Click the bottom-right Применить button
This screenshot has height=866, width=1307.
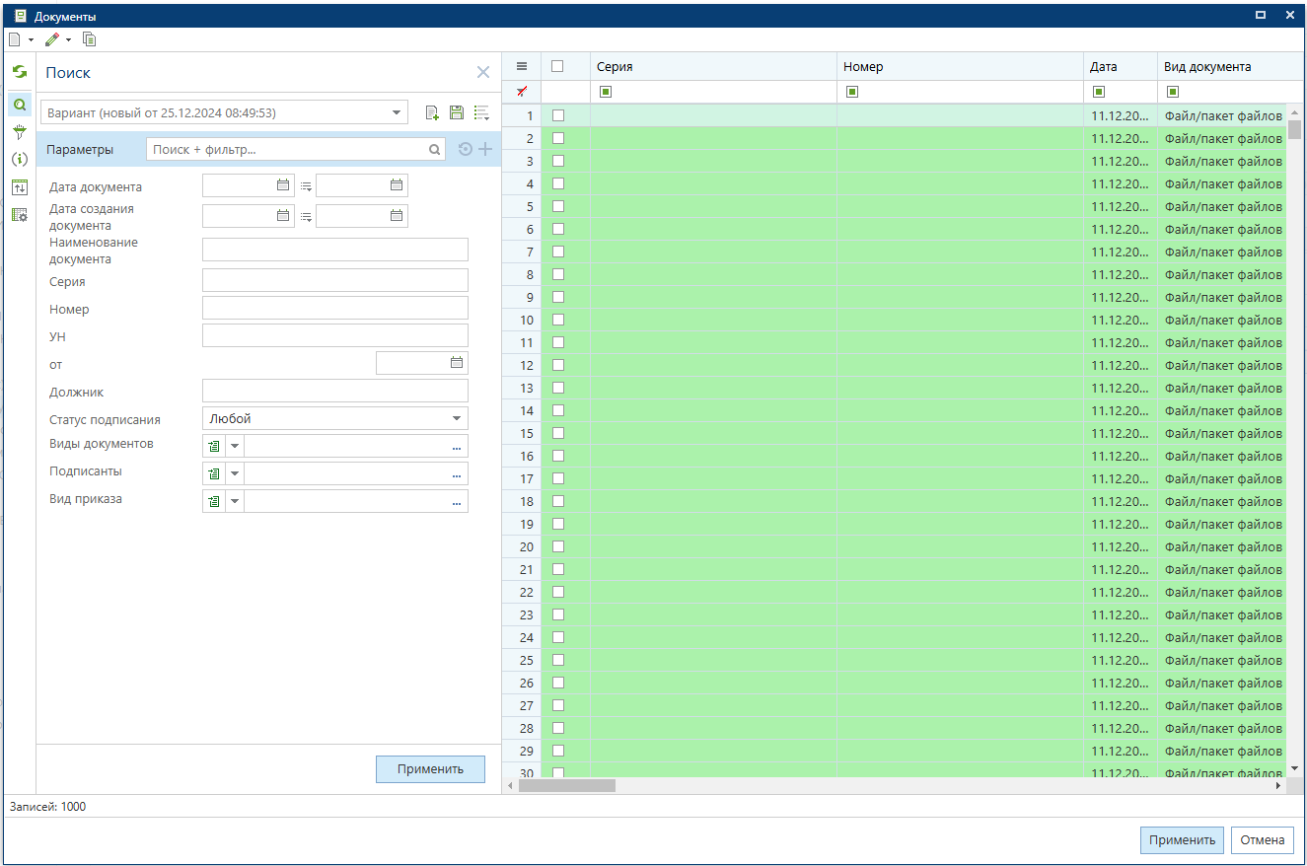tap(1182, 840)
